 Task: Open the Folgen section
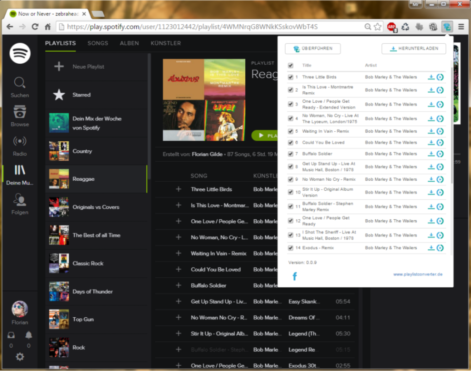[20, 204]
